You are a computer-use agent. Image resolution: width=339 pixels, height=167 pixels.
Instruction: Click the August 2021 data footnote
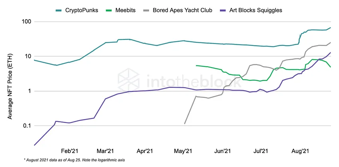point(74,161)
